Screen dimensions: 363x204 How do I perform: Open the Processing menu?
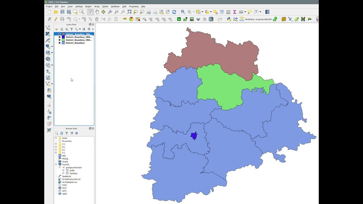tap(134, 6)
